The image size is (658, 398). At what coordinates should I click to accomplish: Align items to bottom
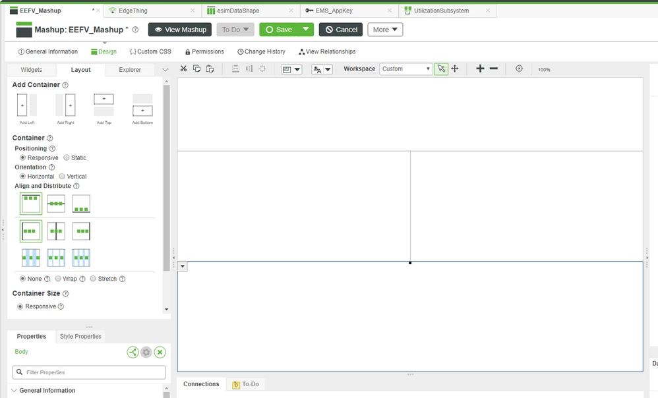coord(81,204)
